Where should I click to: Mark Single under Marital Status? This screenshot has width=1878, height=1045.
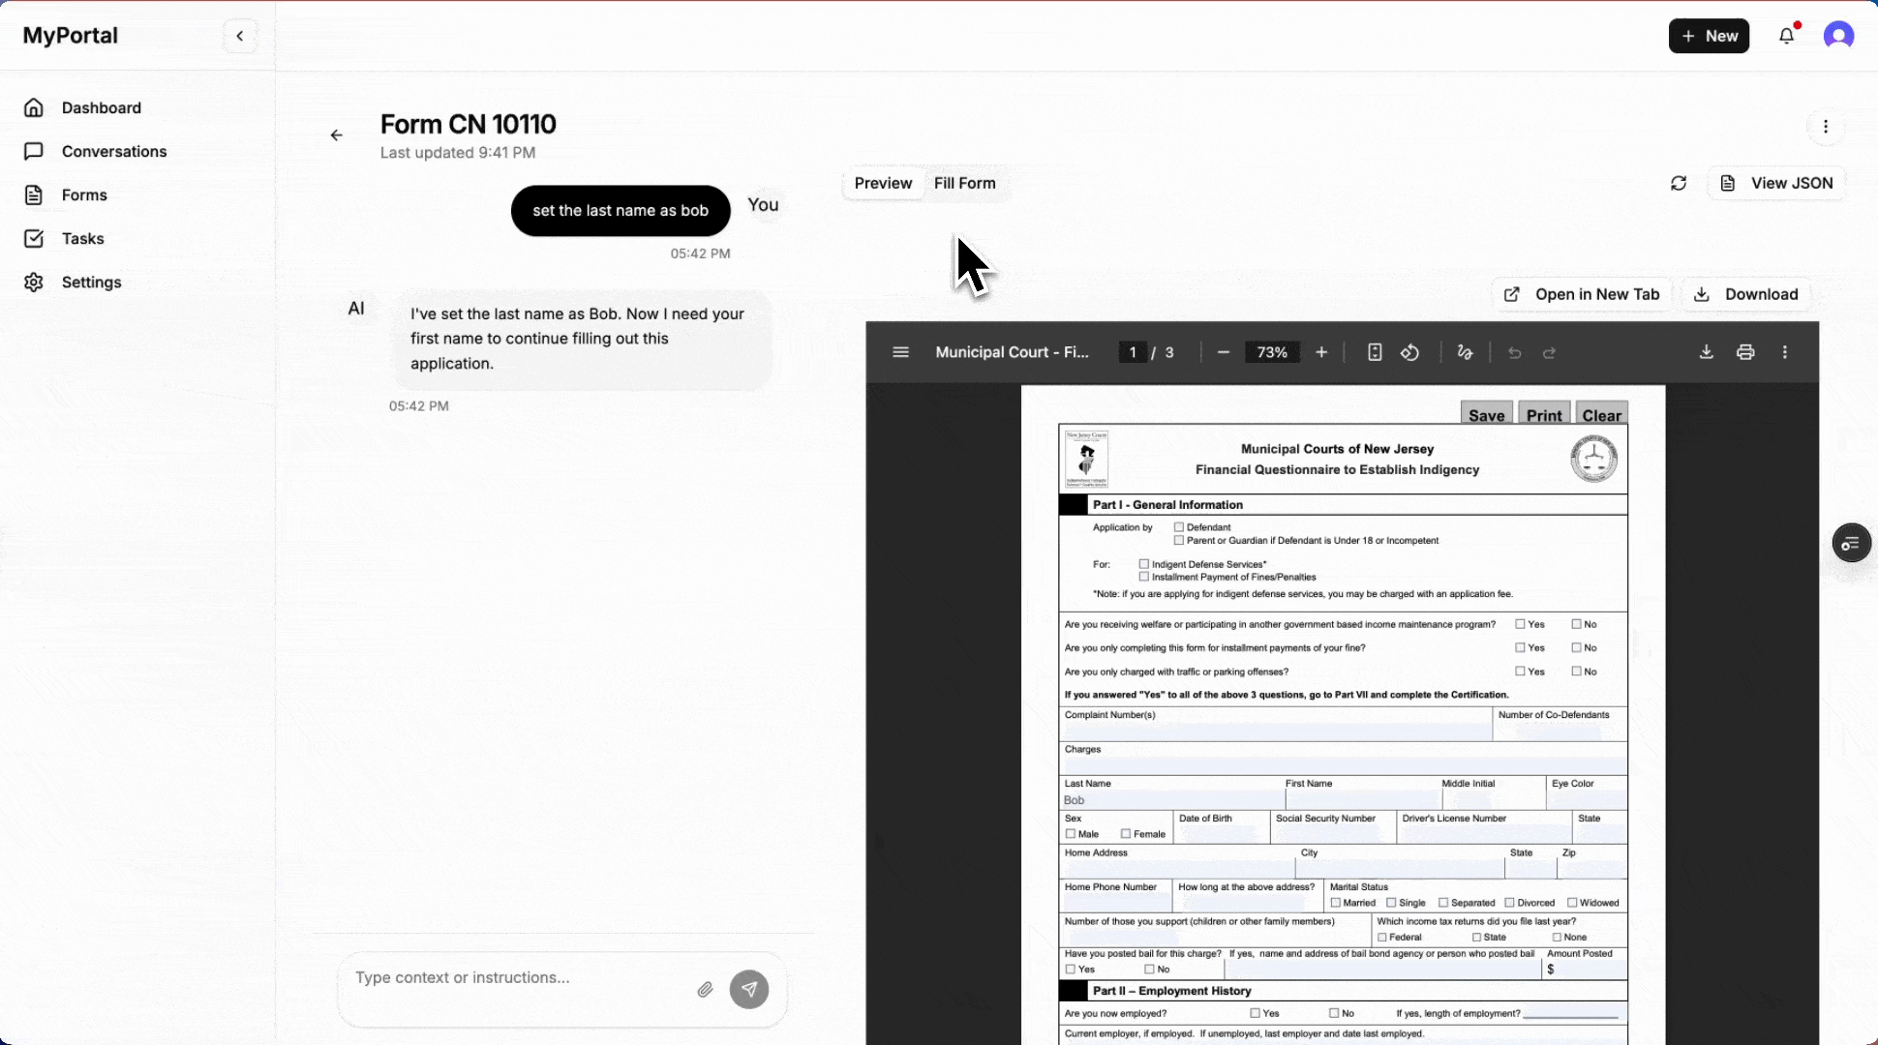1392,902
